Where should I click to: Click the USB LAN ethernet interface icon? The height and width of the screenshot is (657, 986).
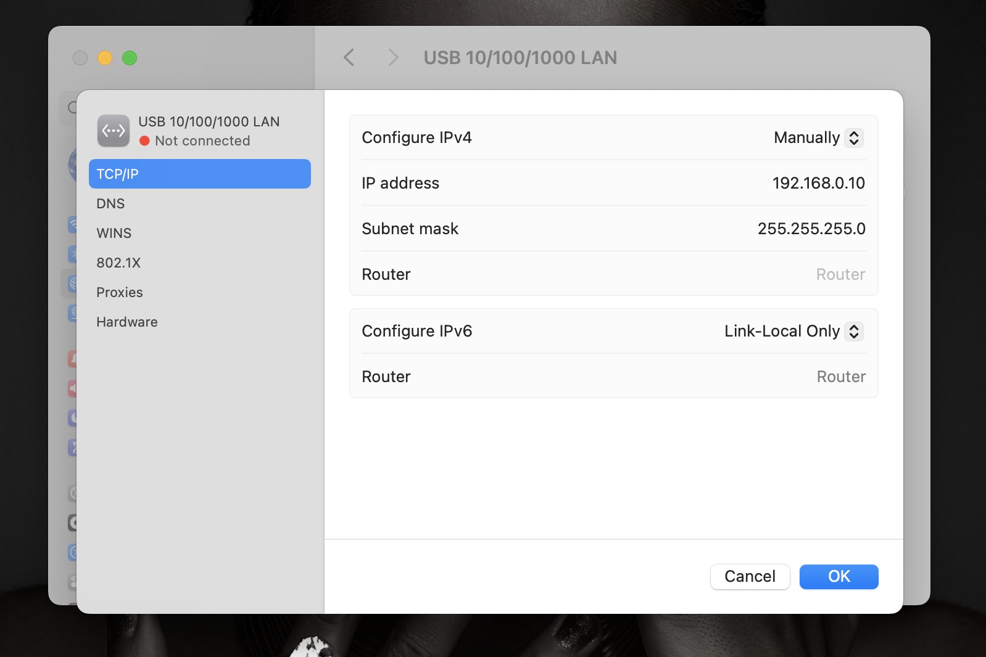[114, 131]
